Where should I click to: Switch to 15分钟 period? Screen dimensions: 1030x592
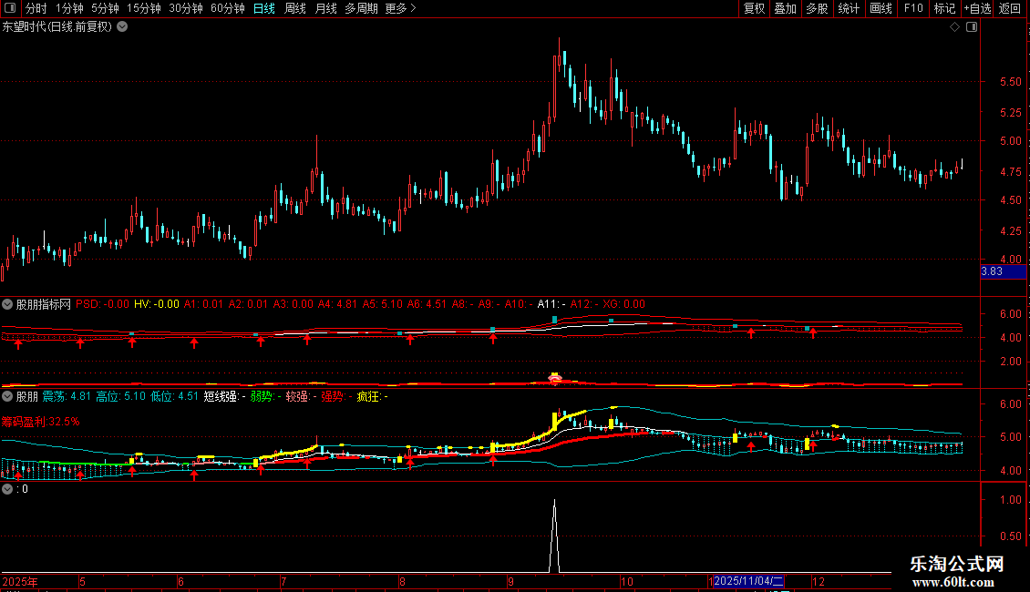143,8
